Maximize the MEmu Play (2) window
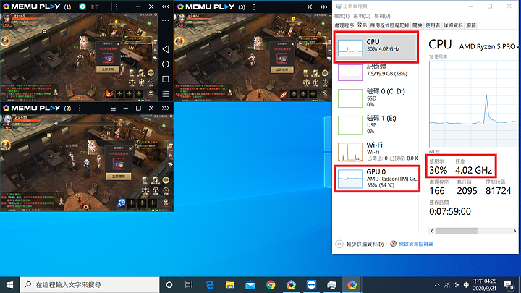Image resolution: width=521 pixels, height=293 pixels. [x=138, y=108]
